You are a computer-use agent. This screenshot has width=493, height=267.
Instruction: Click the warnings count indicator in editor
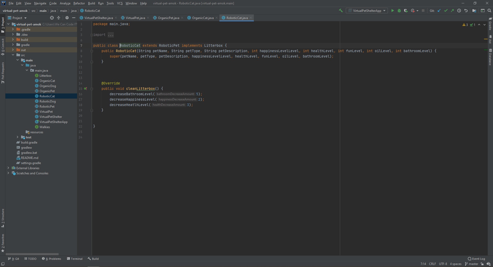pyautogui.click(x=465, y=25)
